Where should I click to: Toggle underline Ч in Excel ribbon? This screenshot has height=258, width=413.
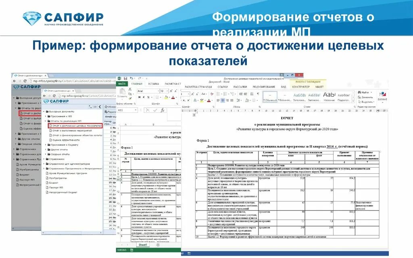pos(148,98)
